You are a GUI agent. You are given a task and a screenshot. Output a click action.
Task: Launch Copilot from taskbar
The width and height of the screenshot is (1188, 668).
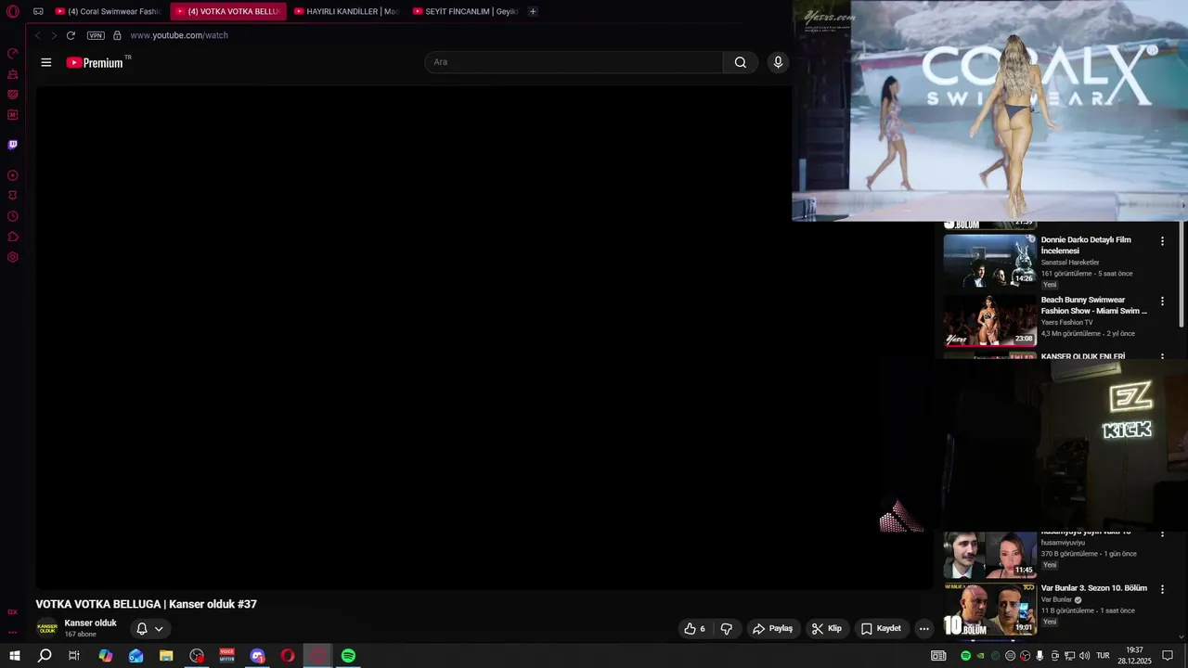106,656
